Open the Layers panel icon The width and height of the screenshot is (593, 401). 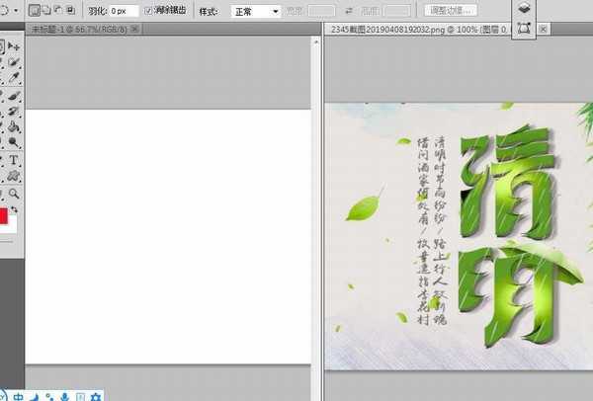(524, 7)
